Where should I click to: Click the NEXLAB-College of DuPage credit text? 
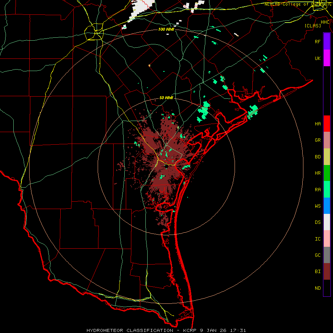pos(297,4)
